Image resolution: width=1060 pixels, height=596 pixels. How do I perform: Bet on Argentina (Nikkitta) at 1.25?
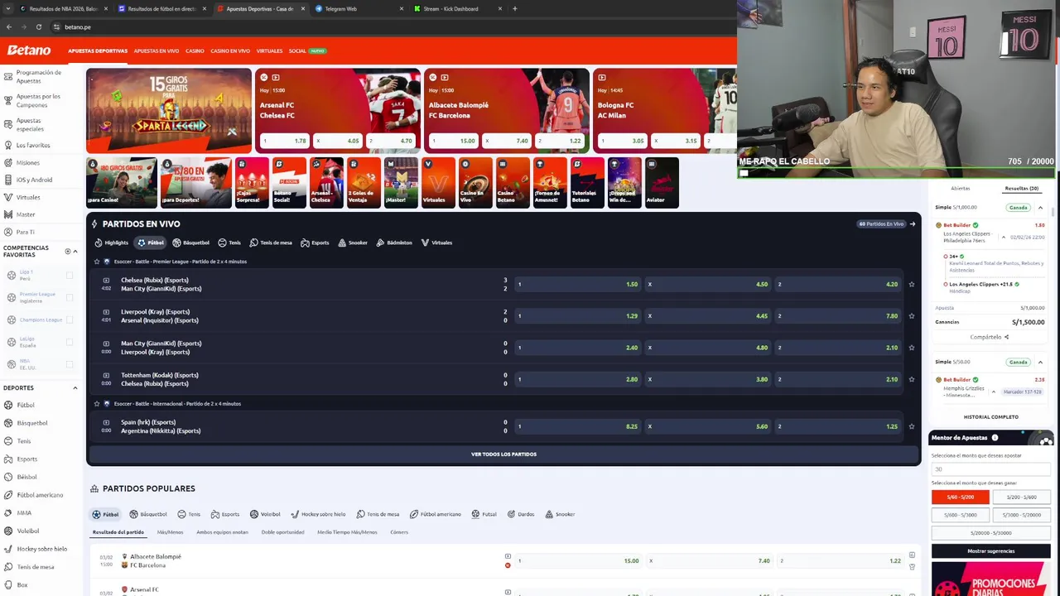coord(838,426)
